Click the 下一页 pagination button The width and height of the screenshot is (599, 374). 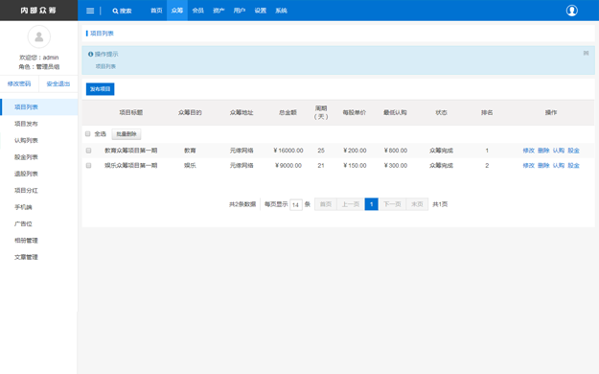coord(392,204)
